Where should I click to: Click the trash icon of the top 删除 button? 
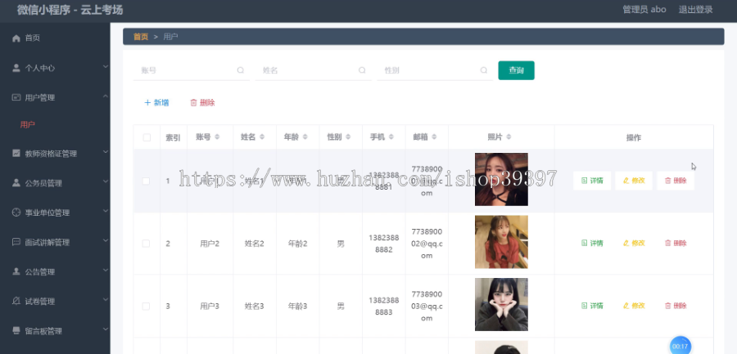click(x=193, y=103)
